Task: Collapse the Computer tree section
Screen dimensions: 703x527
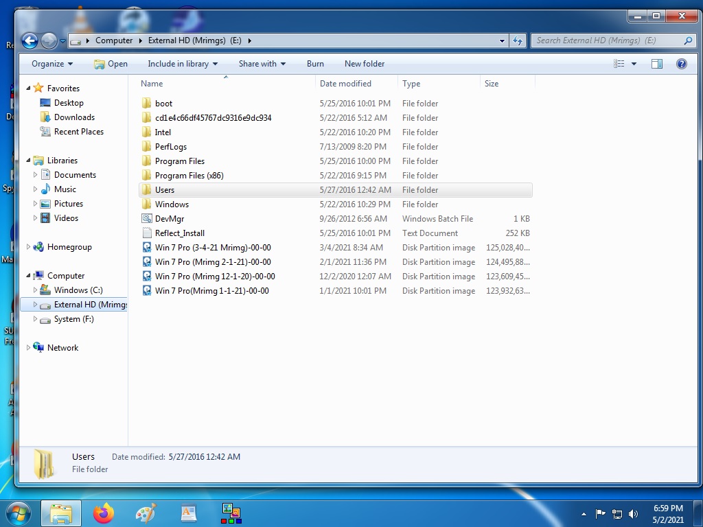Action: coord(28,276)
